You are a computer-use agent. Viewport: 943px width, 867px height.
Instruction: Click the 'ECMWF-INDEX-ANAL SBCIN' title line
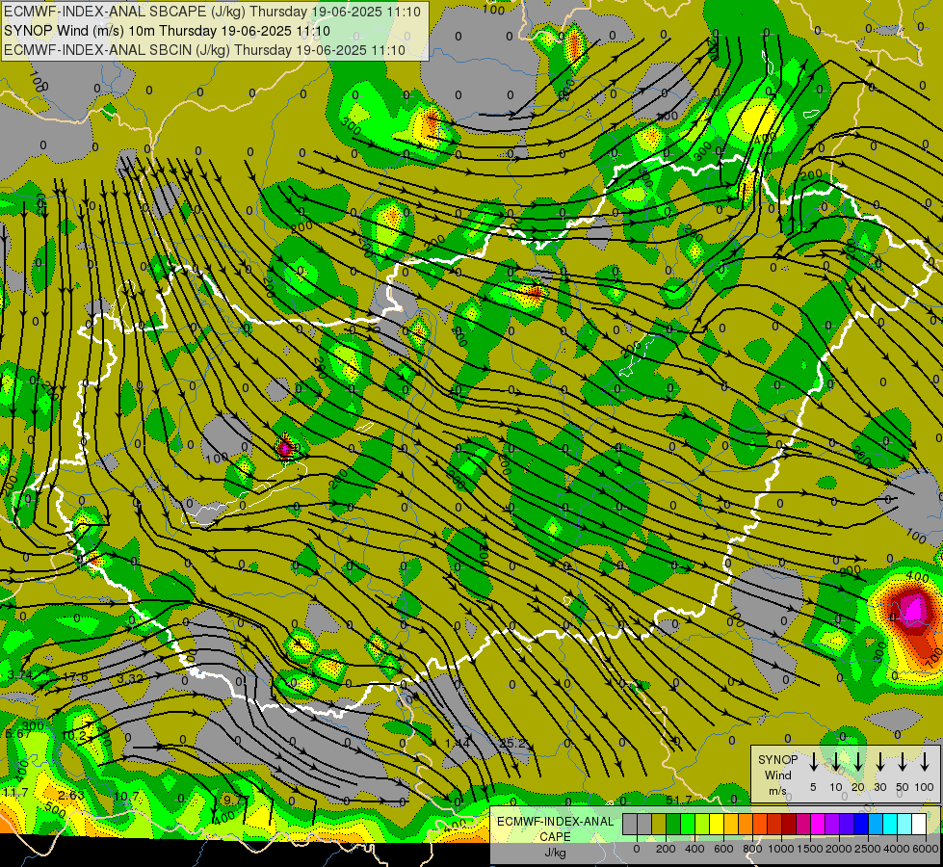click(x=204, y=50)
